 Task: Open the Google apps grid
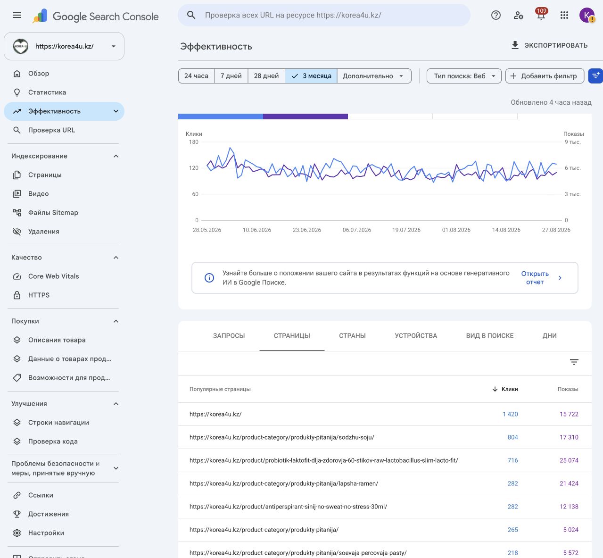(x=564, y=15)
